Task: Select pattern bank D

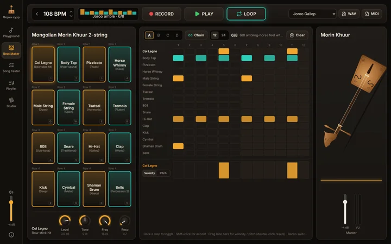Action: click(177, 35)
